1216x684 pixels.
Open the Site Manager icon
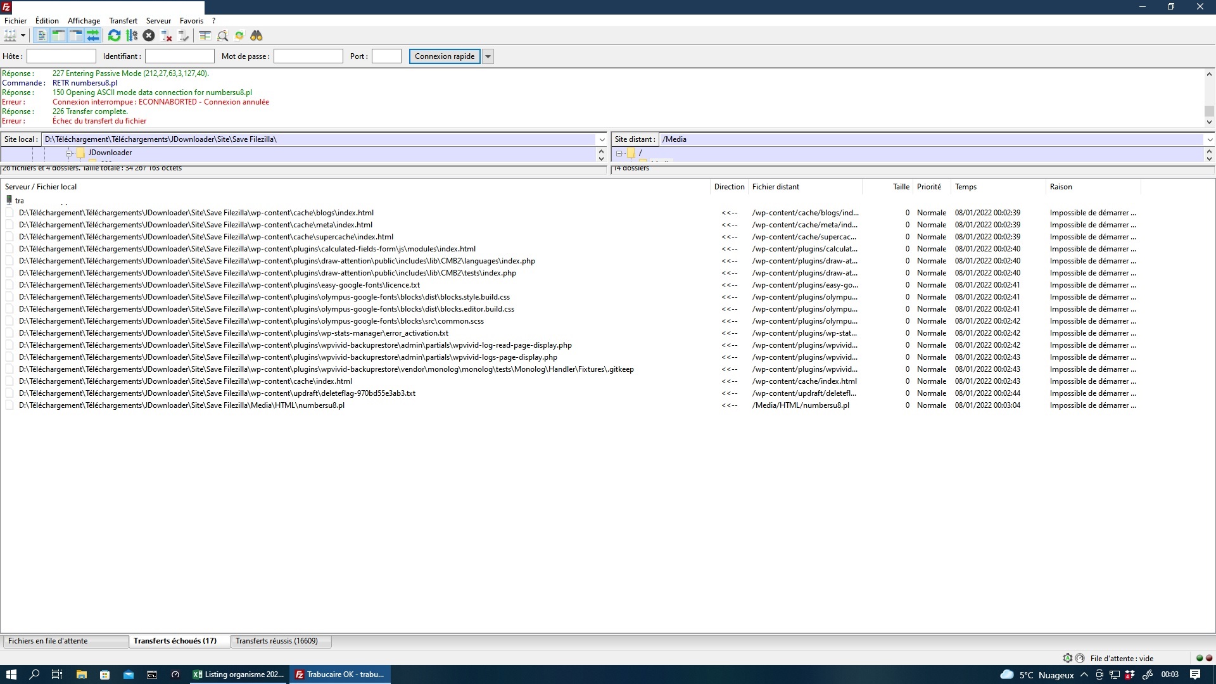pos(10,35)
